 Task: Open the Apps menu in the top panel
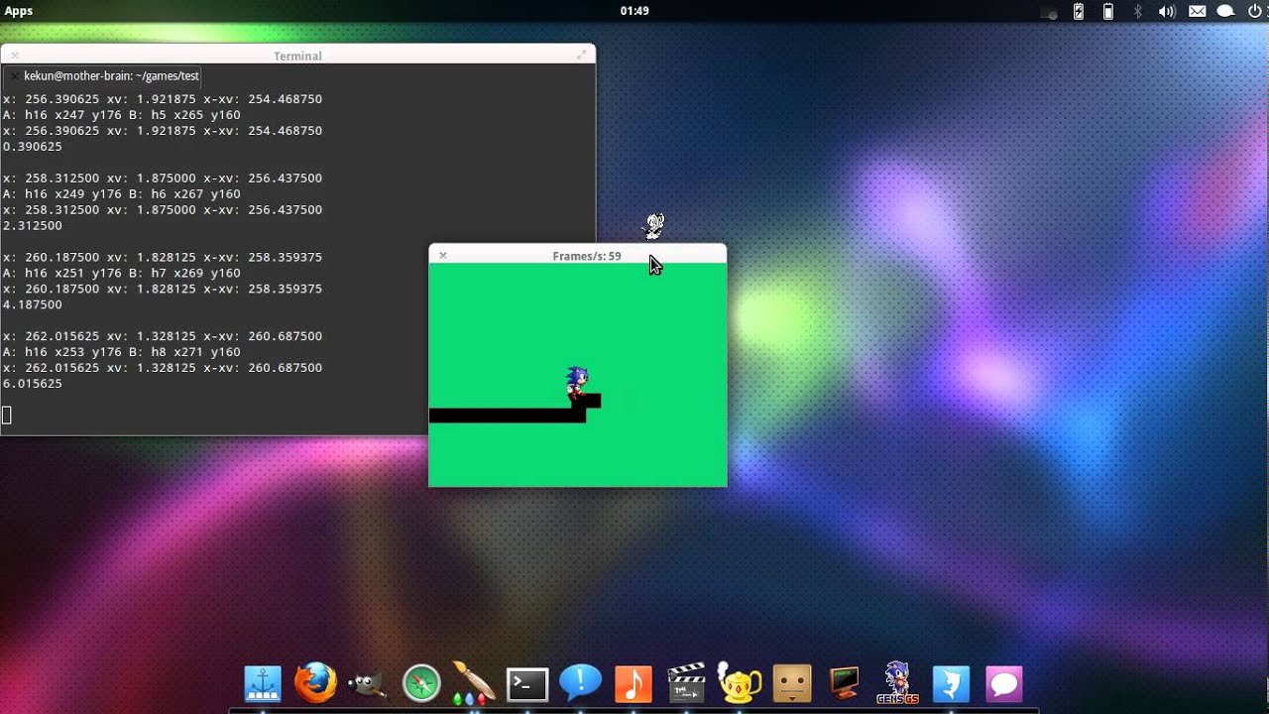coord(19,11)
